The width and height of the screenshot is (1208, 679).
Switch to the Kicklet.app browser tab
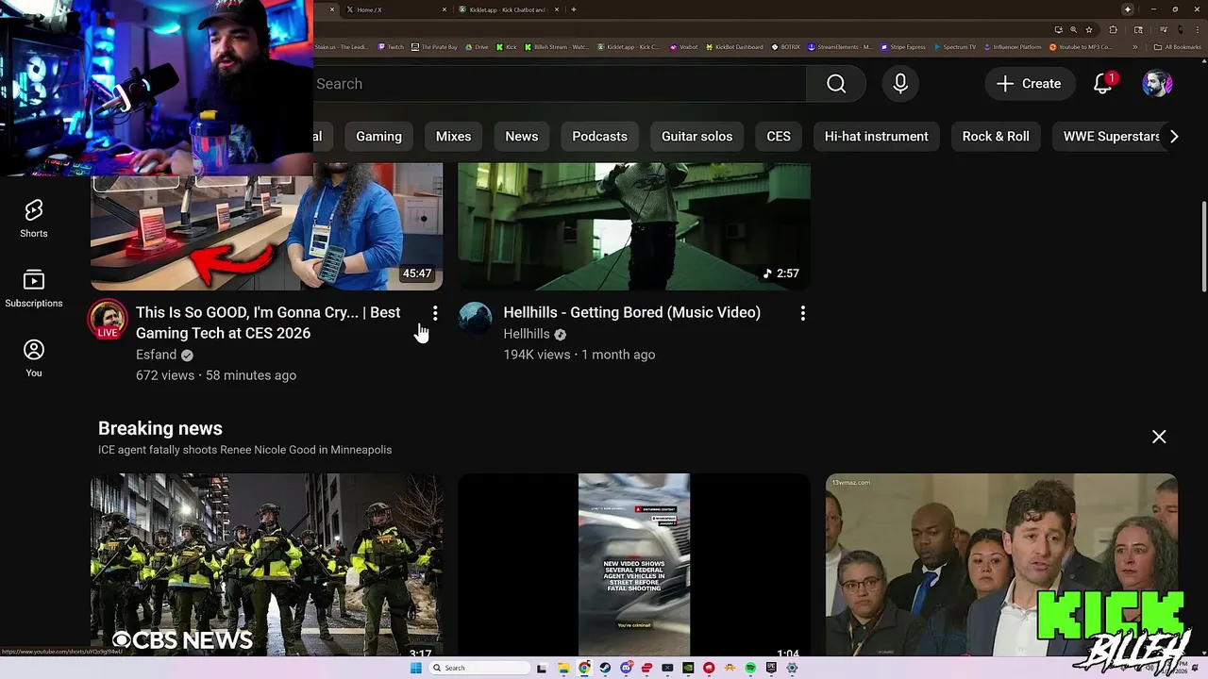coord(510,9)
